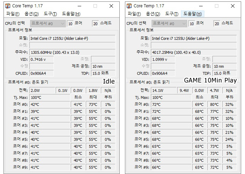This screenshot has height=174, width=245.
Task: Open 파일(F) menu in right window
Action: [x=134, y=14]
